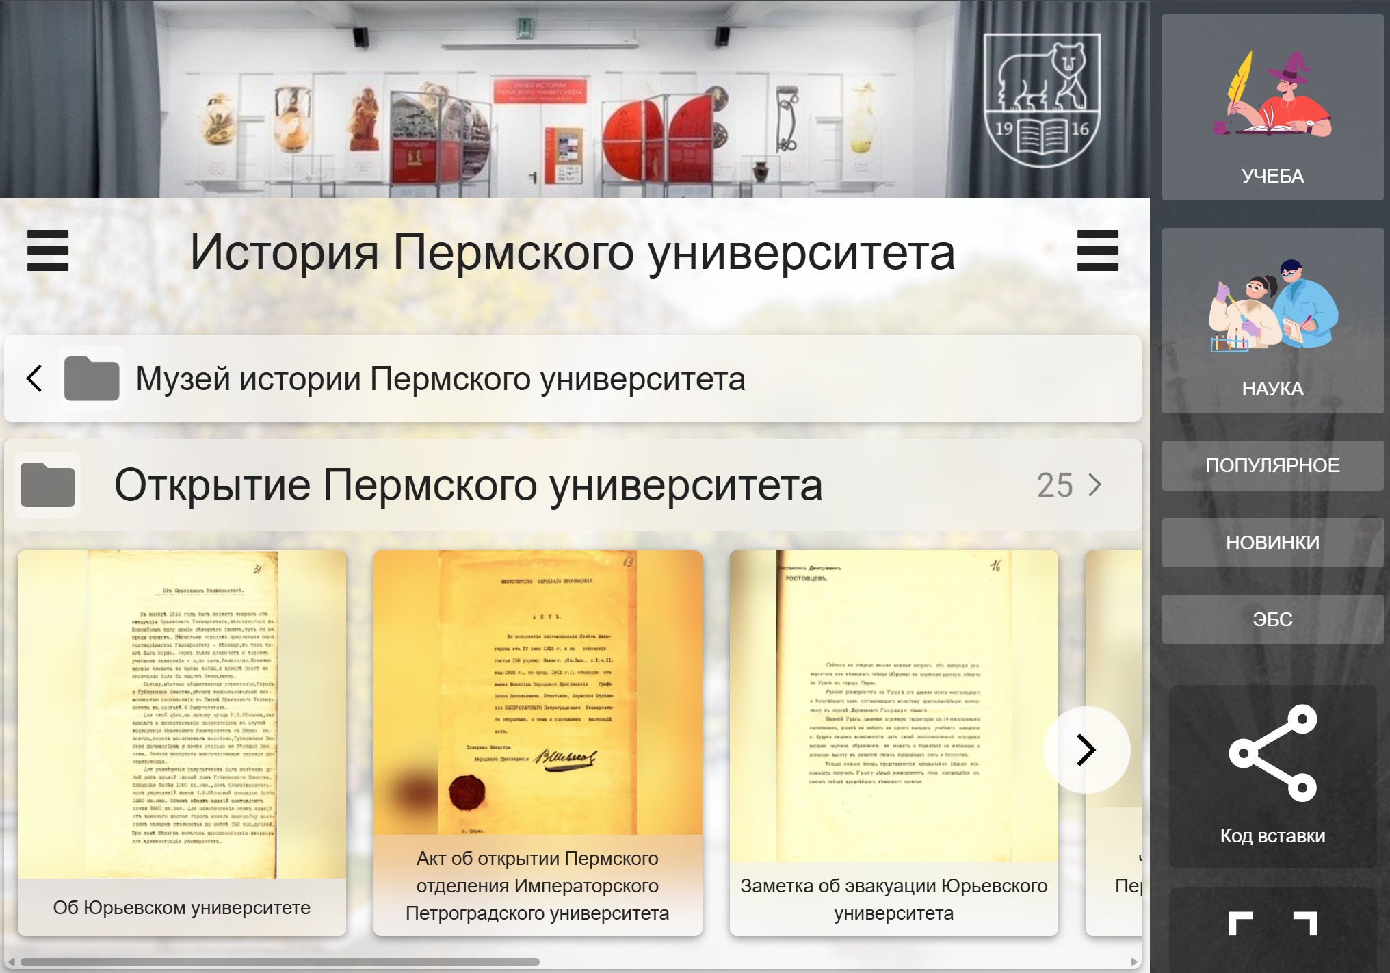This screenshot has width=1390, height=973.
Task: Open the left hamburger menu
Action: coord(48,250)
